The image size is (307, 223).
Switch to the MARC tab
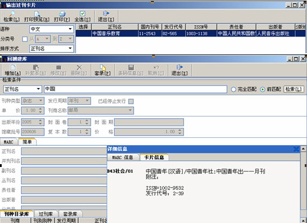coord(8,142)
